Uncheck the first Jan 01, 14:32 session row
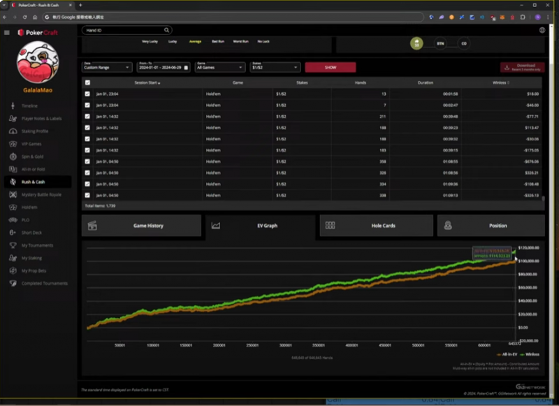559x406 pixels. point(87,116)
